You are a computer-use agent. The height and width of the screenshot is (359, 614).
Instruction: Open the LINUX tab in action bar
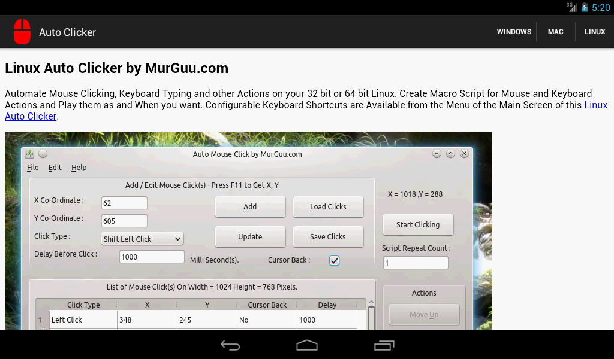click(594, 32)
